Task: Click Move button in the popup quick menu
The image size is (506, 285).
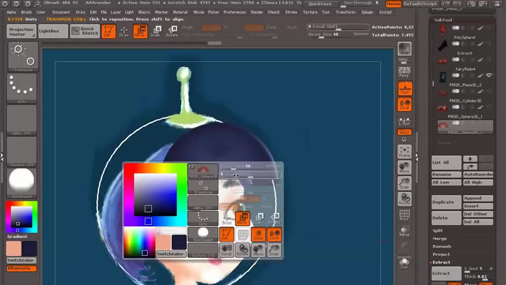Action: (242, 219)
